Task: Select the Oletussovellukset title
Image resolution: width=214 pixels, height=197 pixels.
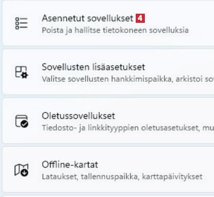Action: [x=78, y=116]
